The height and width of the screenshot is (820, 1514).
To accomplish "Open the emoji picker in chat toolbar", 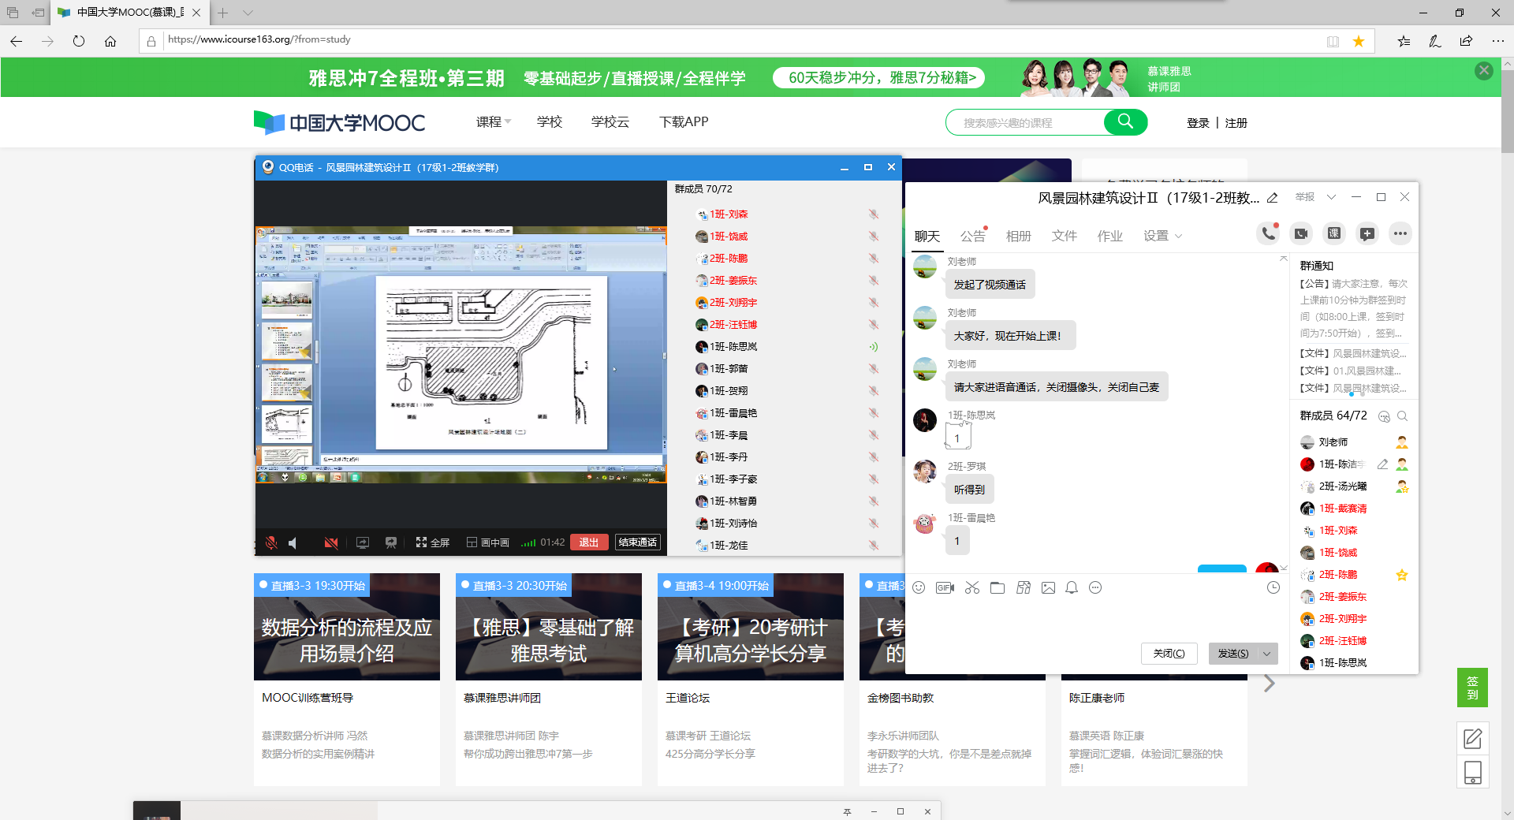I will 919,587.
